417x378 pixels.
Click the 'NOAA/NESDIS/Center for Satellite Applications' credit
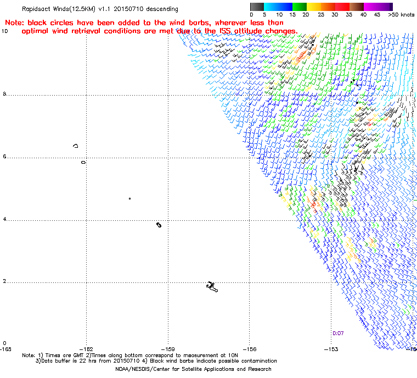[x=193, y=369]
